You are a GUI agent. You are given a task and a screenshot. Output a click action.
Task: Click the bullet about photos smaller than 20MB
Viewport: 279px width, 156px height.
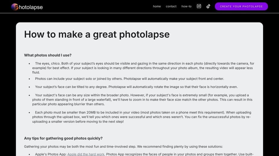pos(142,117)
